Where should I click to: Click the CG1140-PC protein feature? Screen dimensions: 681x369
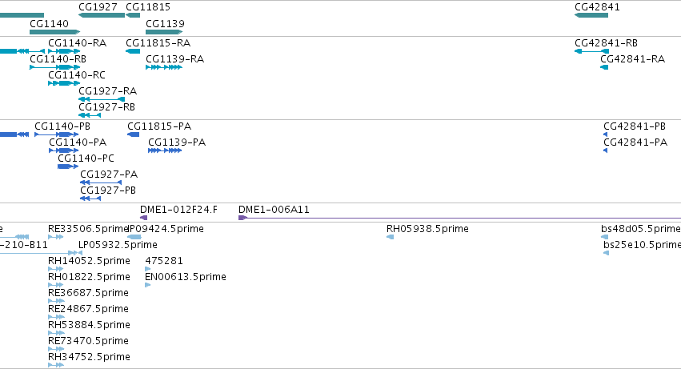[x=68, y=166]
